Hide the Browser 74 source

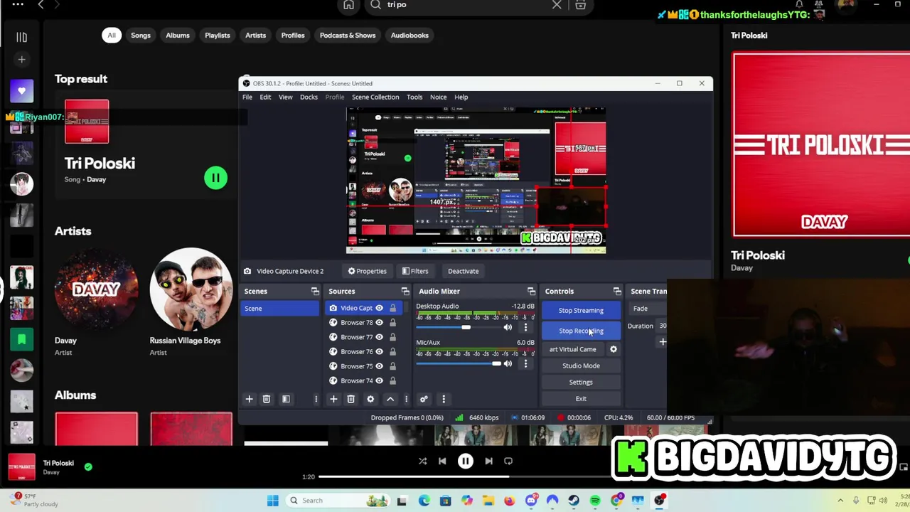click(x=379, y=380)
